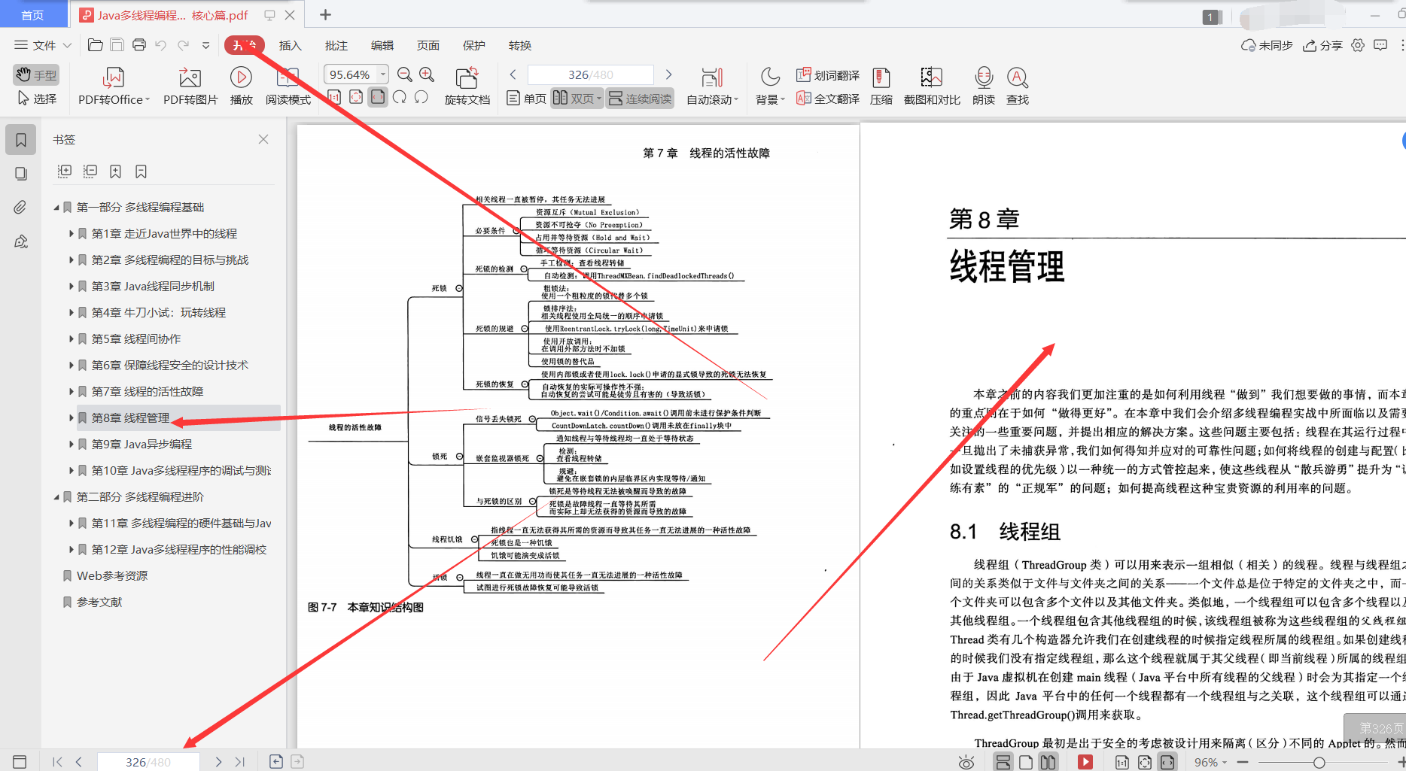Viewport: 1406px width, 771px height.
Task: Open Background (背景) dropdown
Action: click(x=770, y=87)
